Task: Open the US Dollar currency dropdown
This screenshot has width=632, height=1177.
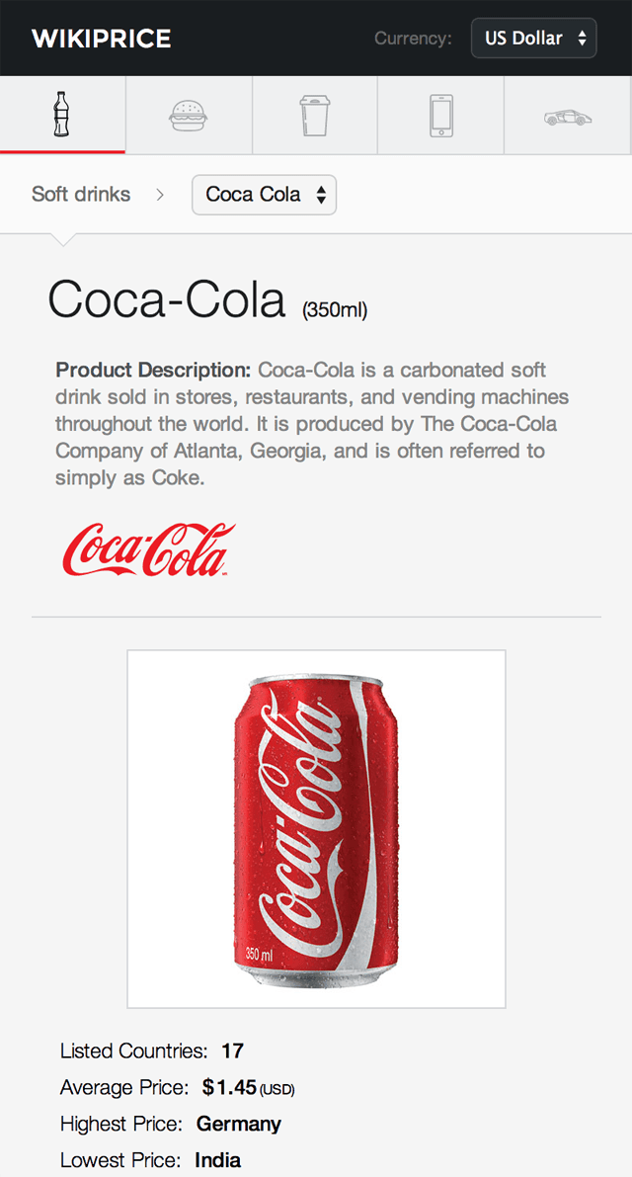Action: point(534,39)
